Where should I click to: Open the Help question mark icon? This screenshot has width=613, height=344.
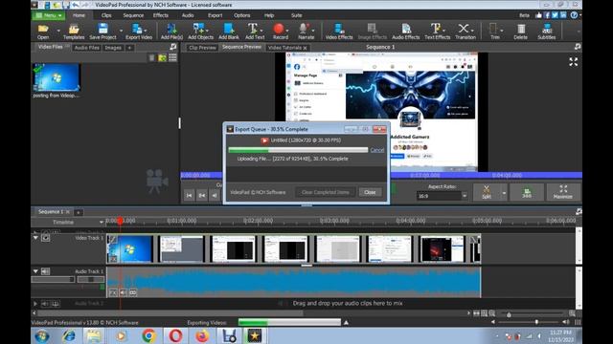click(x=574, y=15)
